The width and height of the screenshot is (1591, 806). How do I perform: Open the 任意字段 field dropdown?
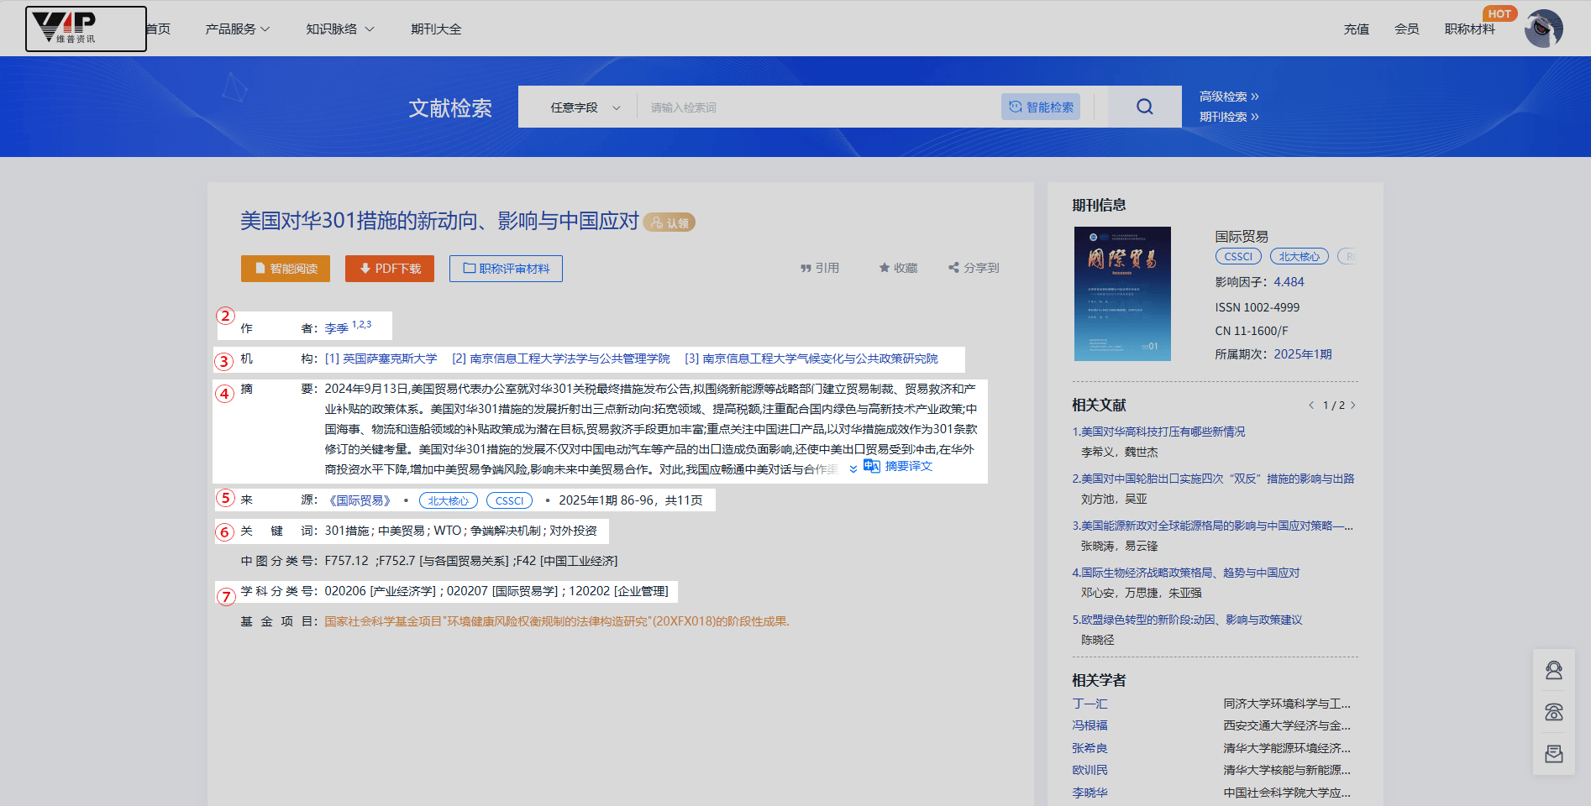click(x=585, y=107)
